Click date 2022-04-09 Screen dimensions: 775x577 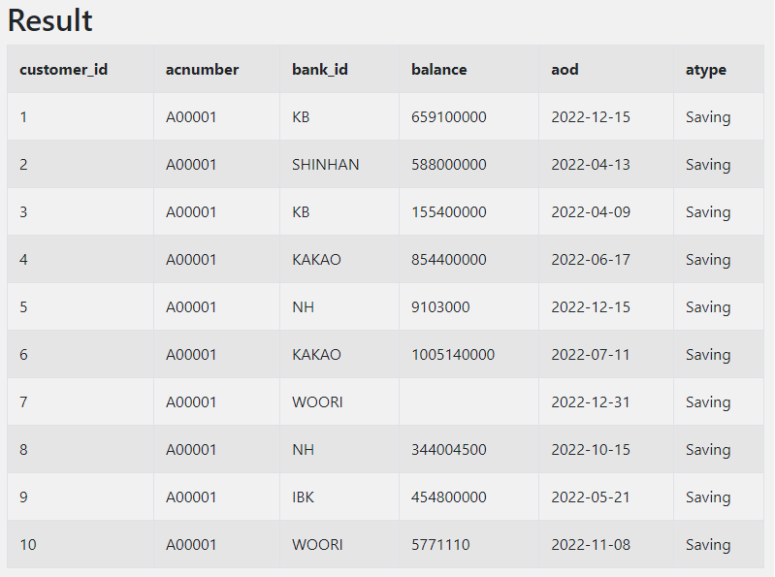click(x=591, y=212)
